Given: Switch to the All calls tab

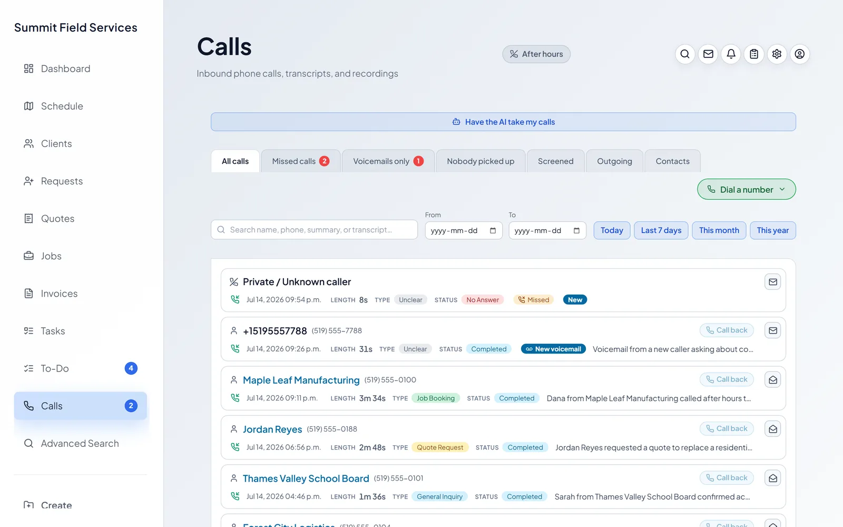Looking at the screenshot, I should click(x=235, y=161).
